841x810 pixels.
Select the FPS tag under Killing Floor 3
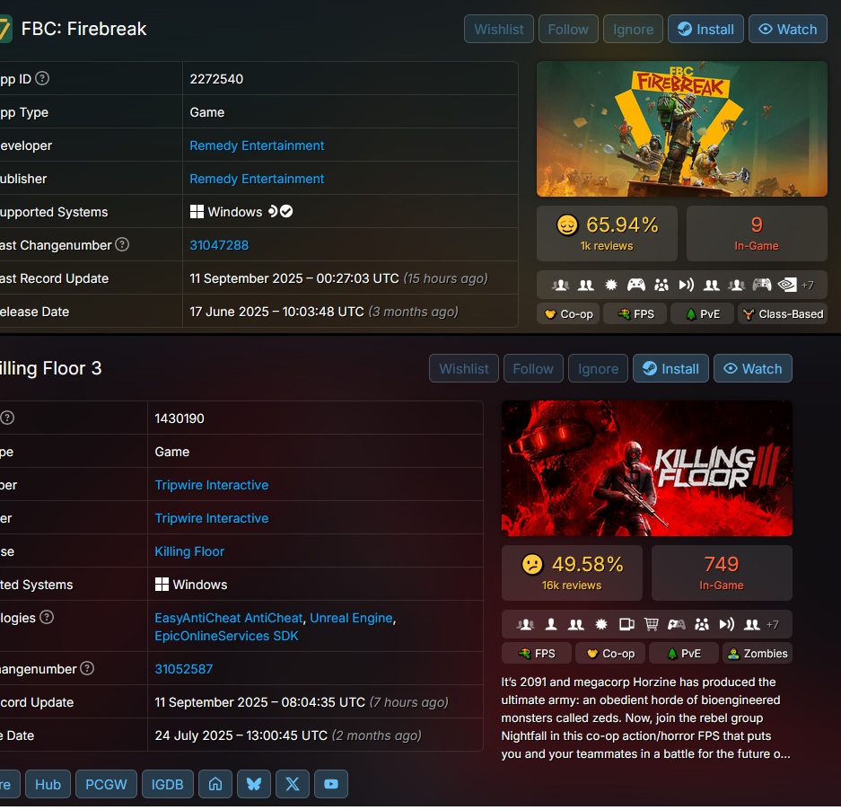pos(537,653)
